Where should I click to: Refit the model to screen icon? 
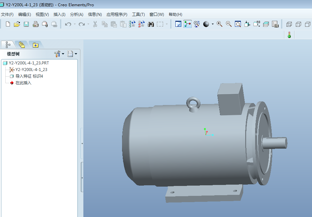click(x=238, y=24)
